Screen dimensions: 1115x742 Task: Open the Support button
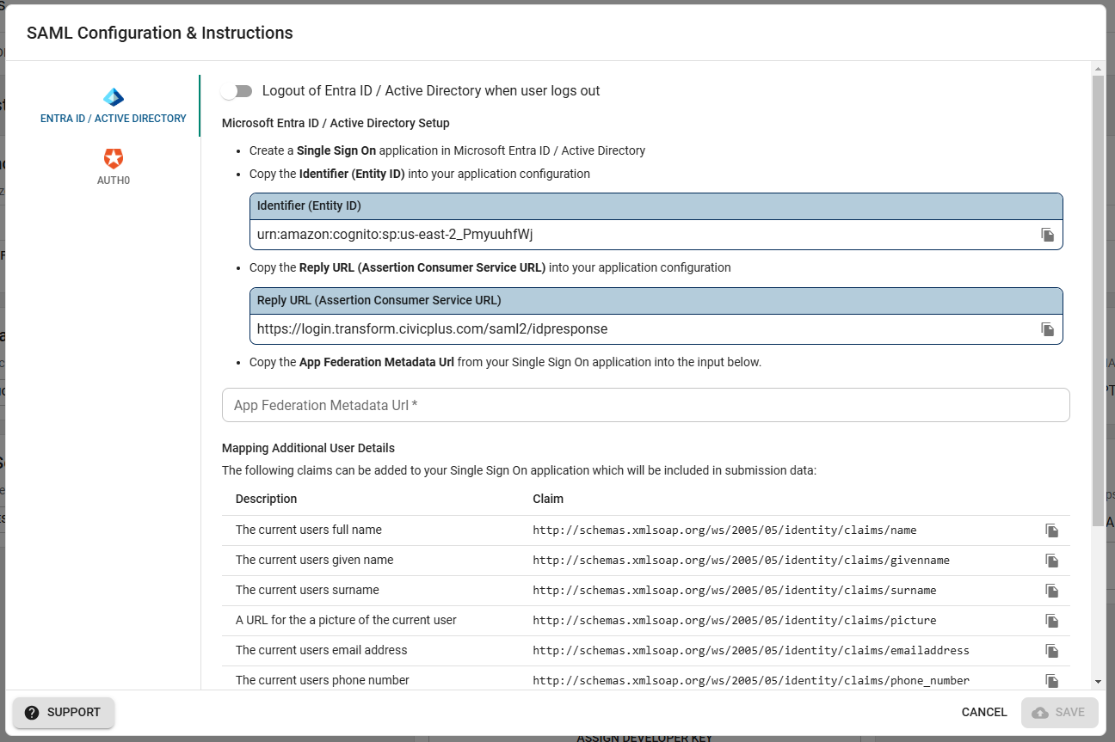pos(63,713)
